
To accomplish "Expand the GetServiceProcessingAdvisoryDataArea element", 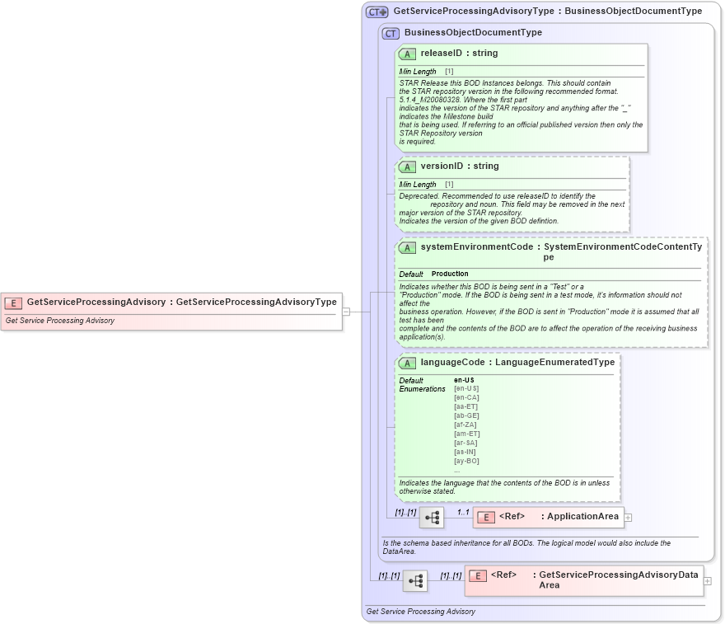I will coord(708,581).
